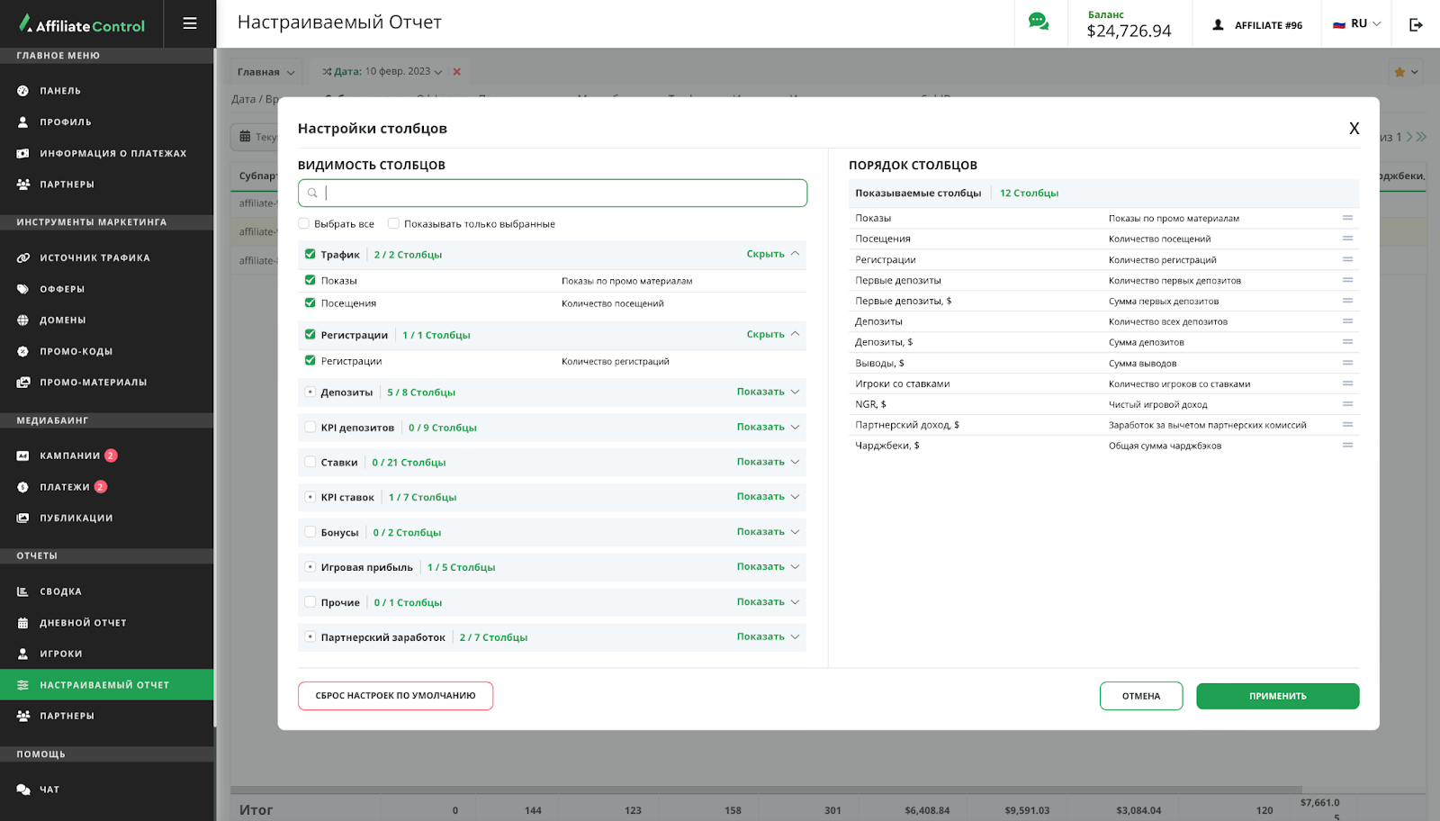
Task: Click Сброс настроек по умолчанию button
Action: tap(395, 696)
